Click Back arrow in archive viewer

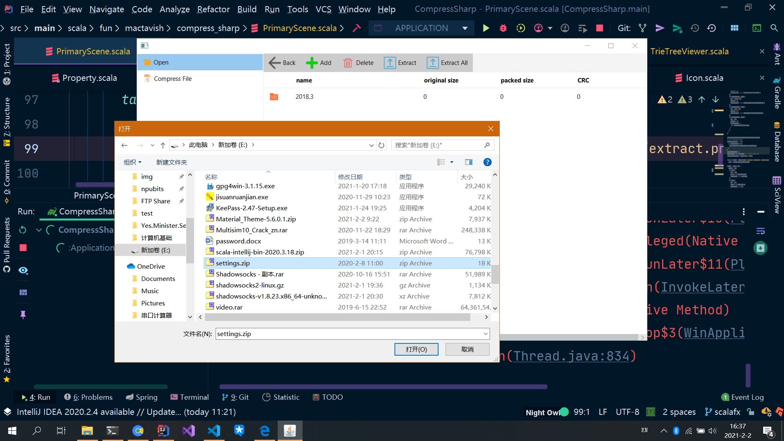coord(275,63)
